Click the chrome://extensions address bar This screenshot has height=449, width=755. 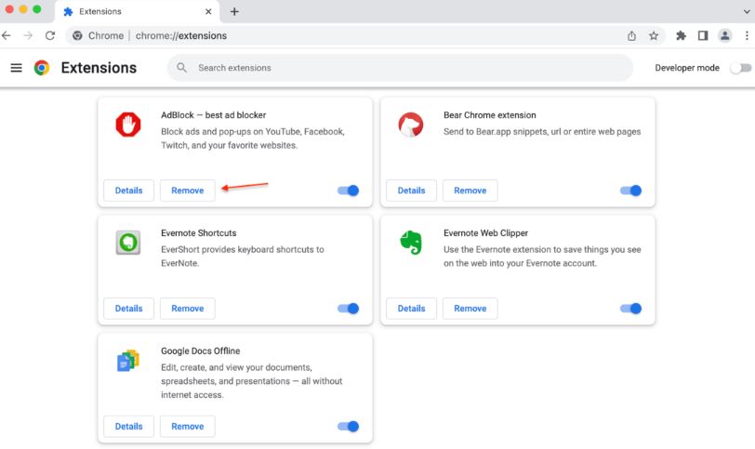[366, 35]
